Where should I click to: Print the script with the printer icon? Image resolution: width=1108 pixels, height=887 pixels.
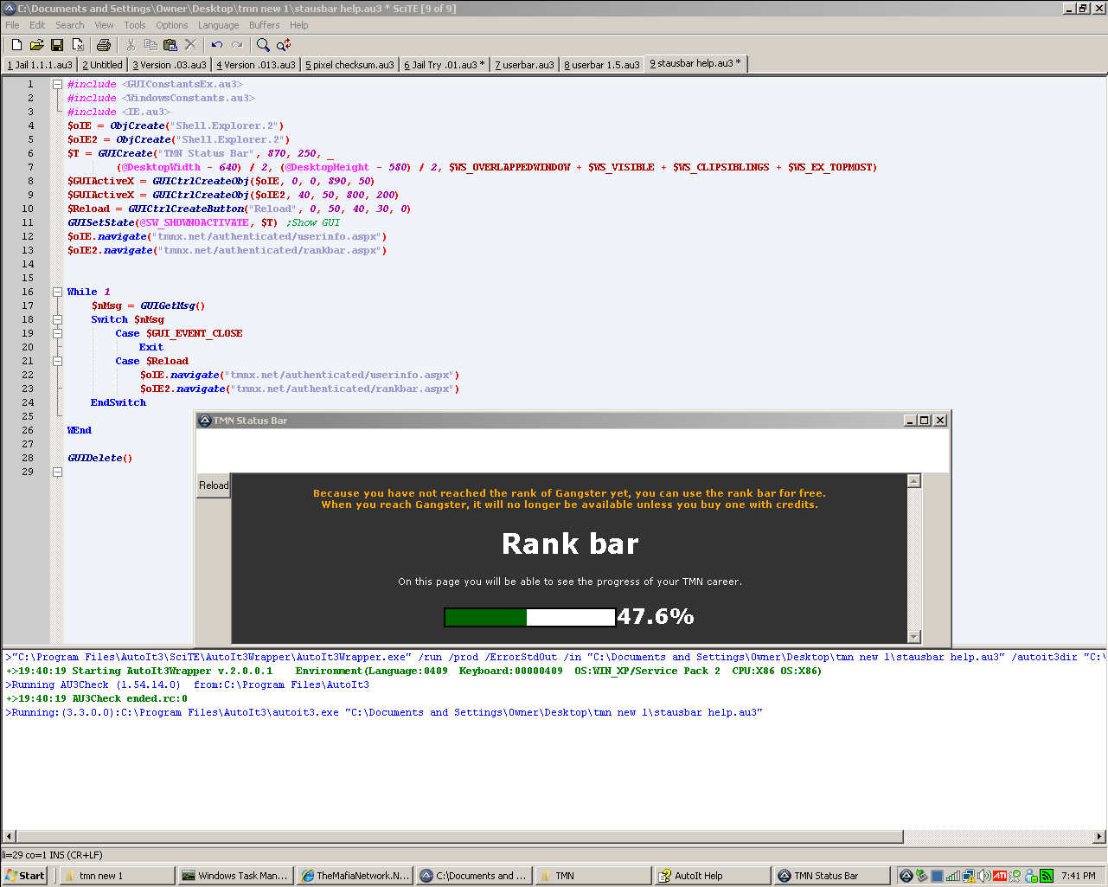click(104, 45)
